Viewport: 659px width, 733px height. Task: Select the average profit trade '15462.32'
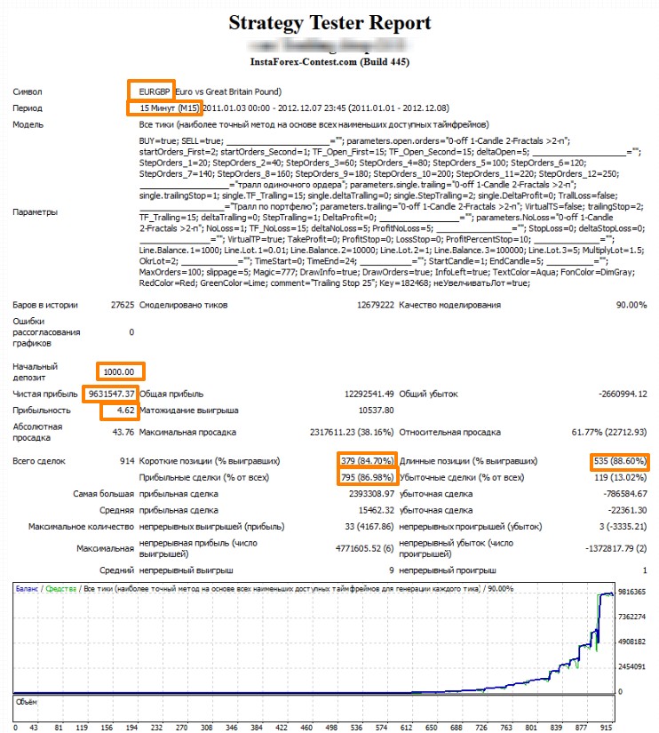377,510
